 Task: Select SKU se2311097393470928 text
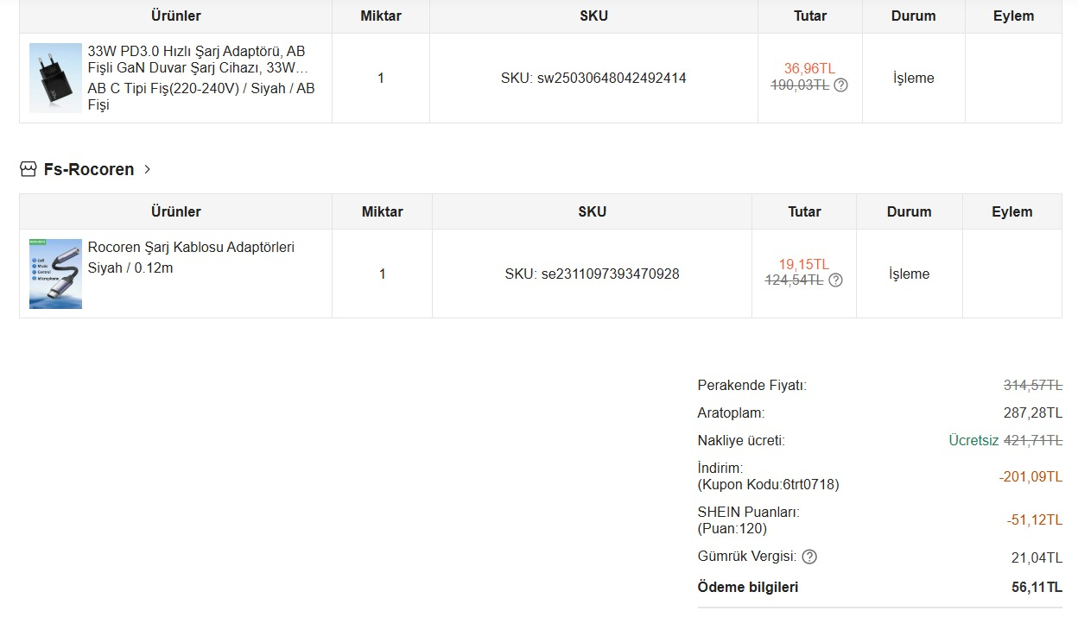click(592, 274)
